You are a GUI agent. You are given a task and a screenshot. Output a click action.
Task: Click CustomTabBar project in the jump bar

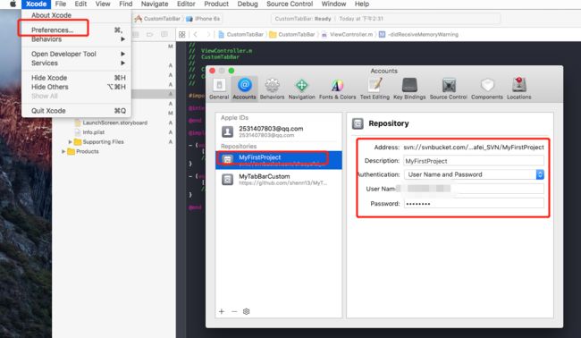pos(240,35)
